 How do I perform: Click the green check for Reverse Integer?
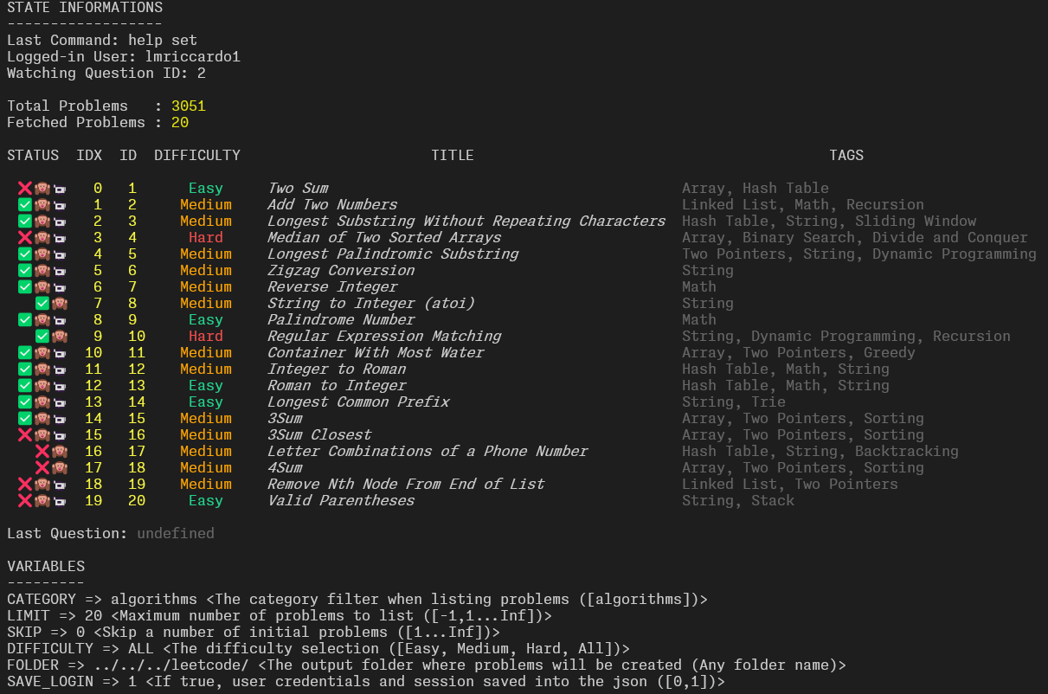point(24,286)
